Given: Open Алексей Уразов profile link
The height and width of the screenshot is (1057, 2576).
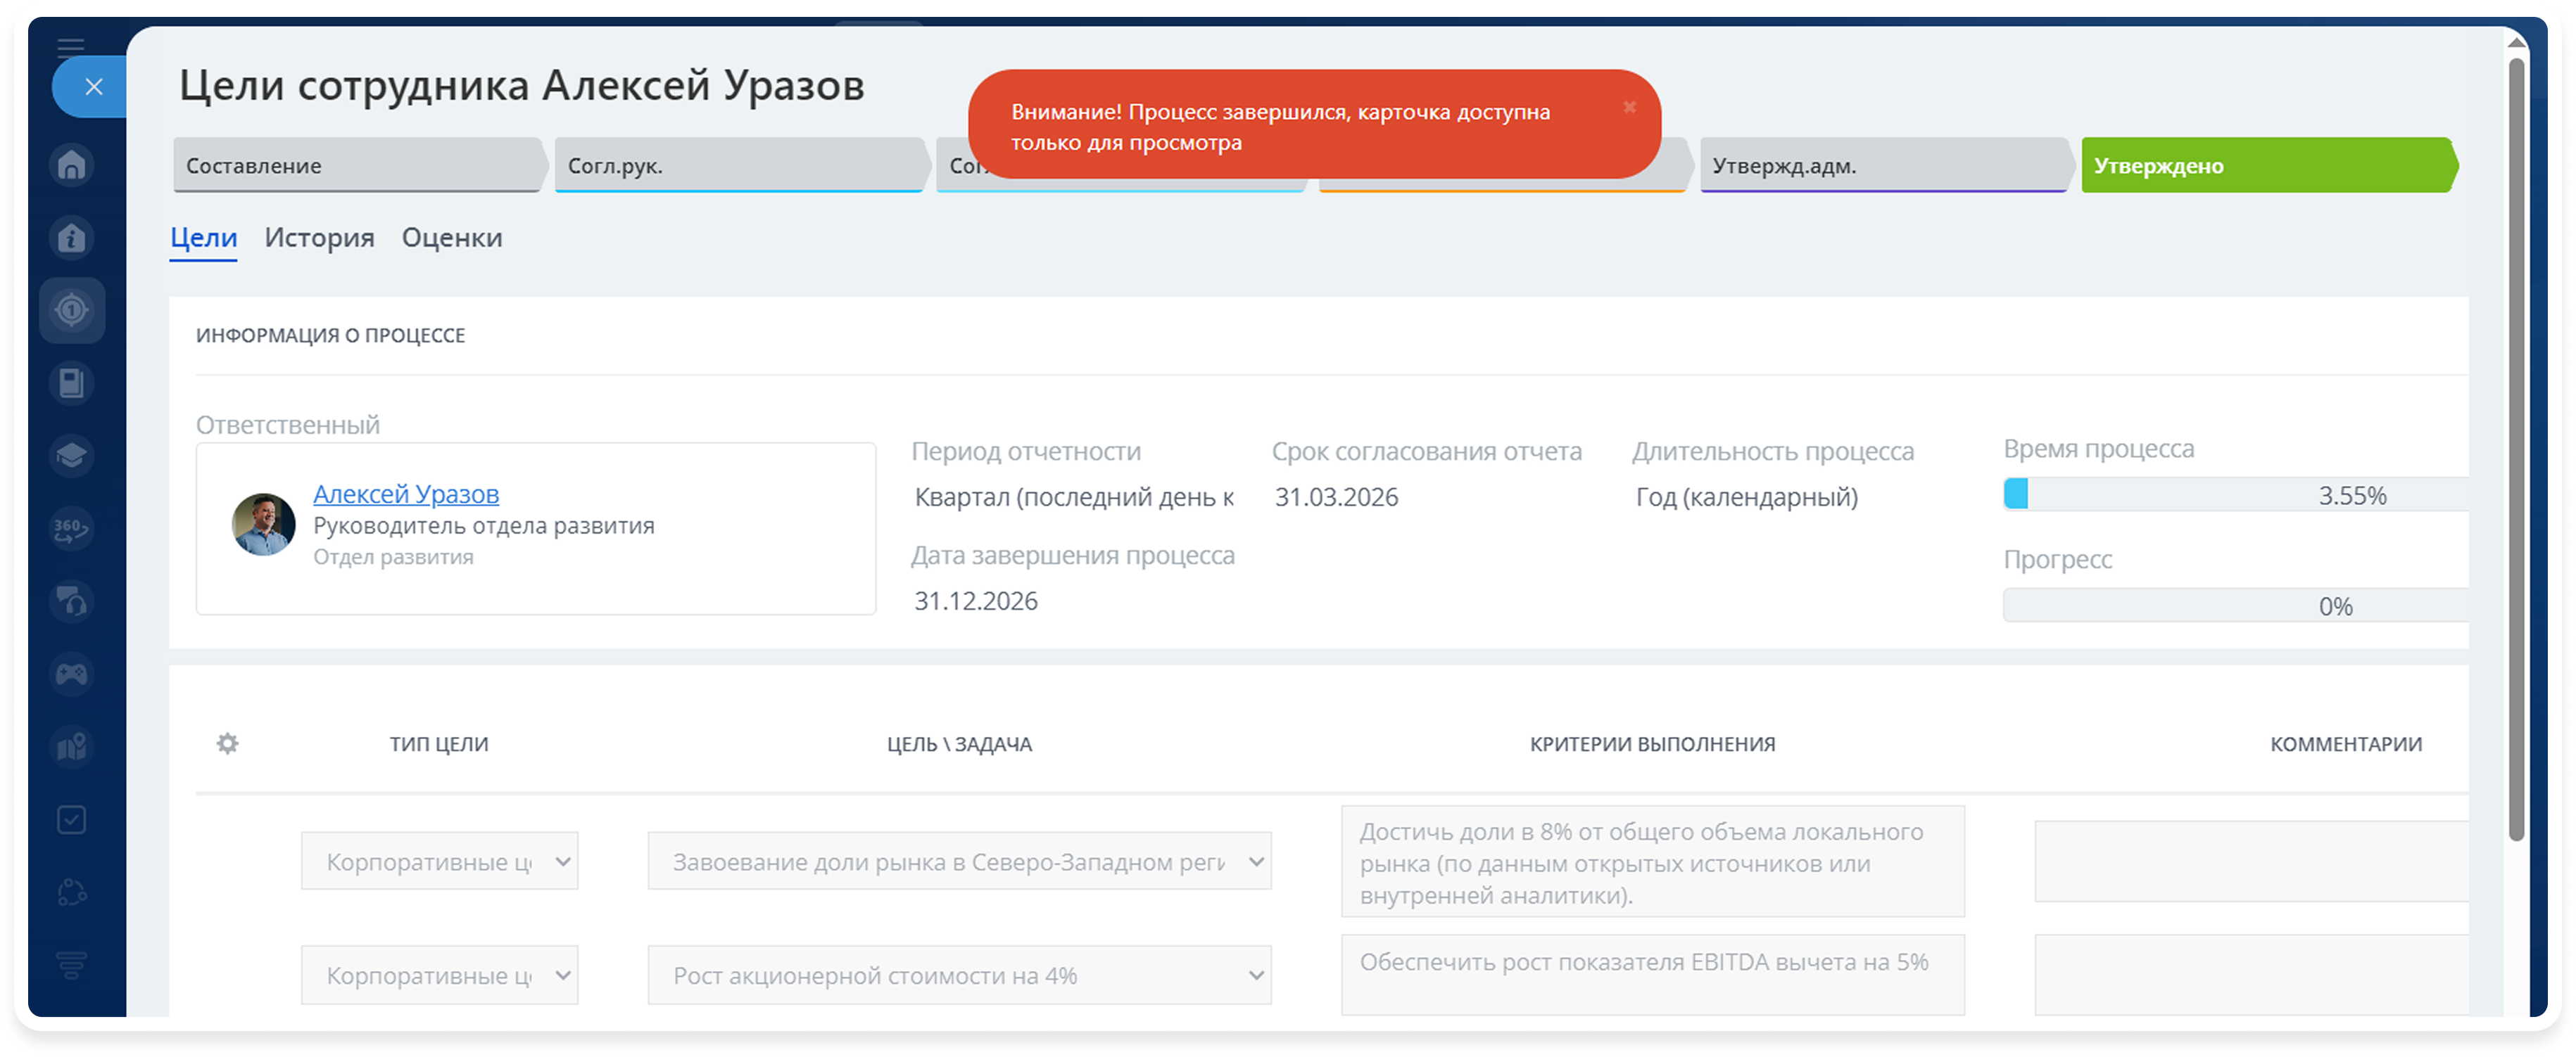Looking at the screenshot, I should point(406,494).
